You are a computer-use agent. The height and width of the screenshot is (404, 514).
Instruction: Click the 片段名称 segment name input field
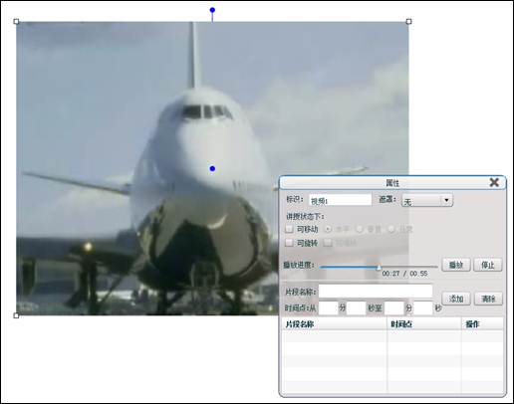click(376, 291)
